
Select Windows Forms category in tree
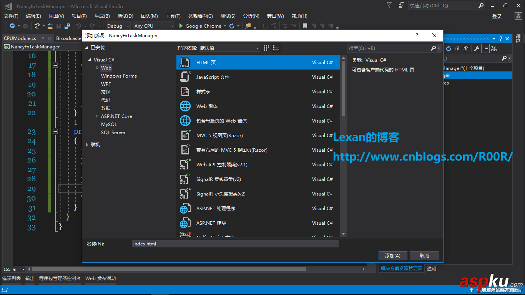119,76
